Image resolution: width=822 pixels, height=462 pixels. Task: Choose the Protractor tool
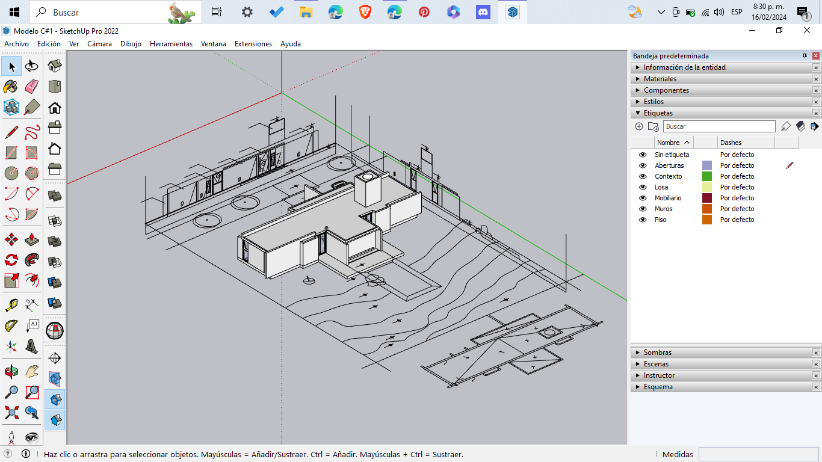tap(11, 326)
